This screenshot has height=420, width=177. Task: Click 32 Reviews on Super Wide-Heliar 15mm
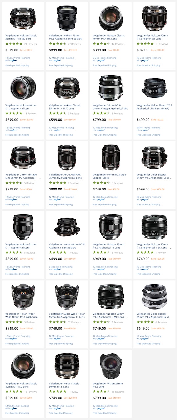click(x=74, y=322)
